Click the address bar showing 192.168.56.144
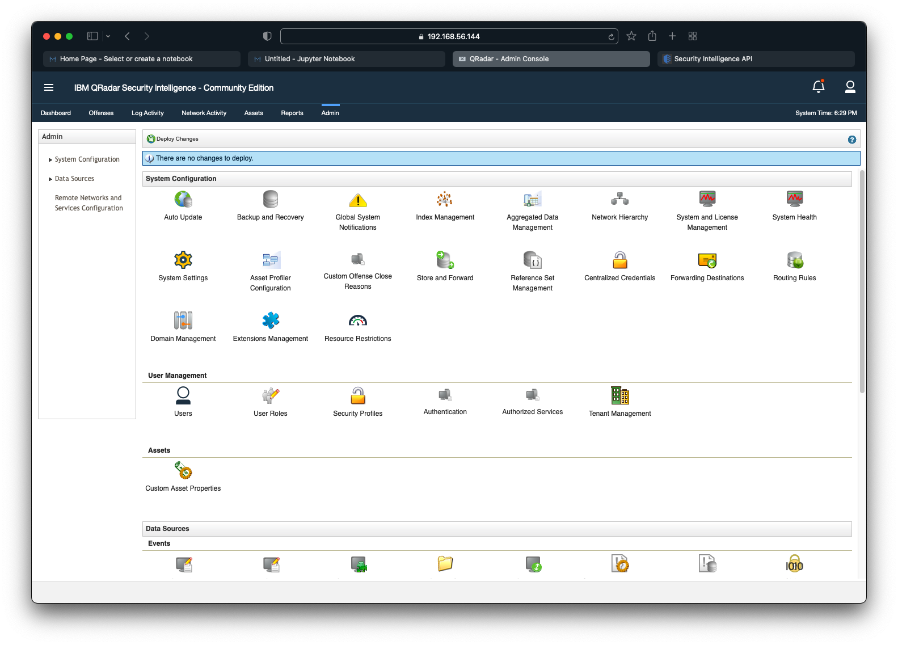The height and width of the screenshot is (645, 898). click(449, 36)
